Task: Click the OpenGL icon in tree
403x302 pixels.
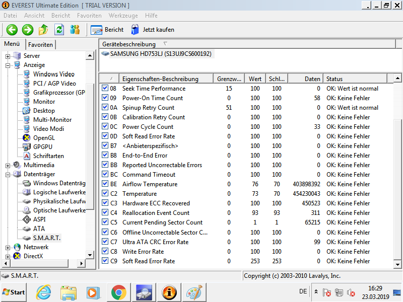Action: point(27,138)
